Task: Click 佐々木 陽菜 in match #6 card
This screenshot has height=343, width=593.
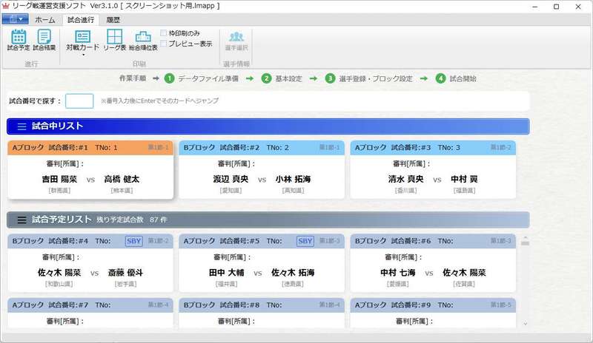Action: tap(465, 273)
